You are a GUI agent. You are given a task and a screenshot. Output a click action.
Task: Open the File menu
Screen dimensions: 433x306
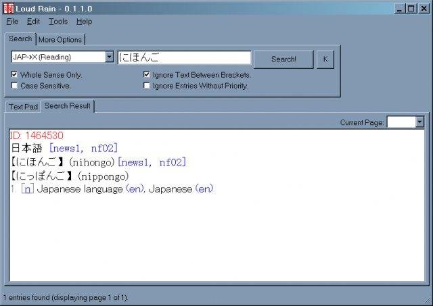[x=12, y=22]
